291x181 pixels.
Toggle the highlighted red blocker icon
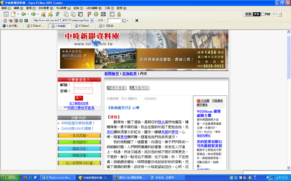[16, 20]
